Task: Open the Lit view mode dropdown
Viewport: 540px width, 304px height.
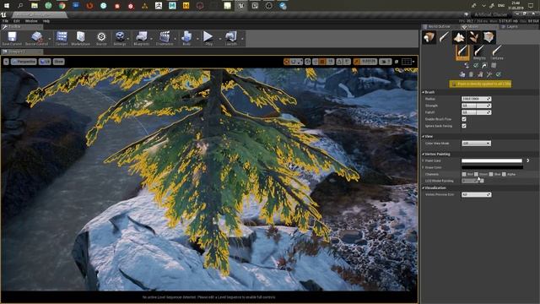Action: coord(45,62)
